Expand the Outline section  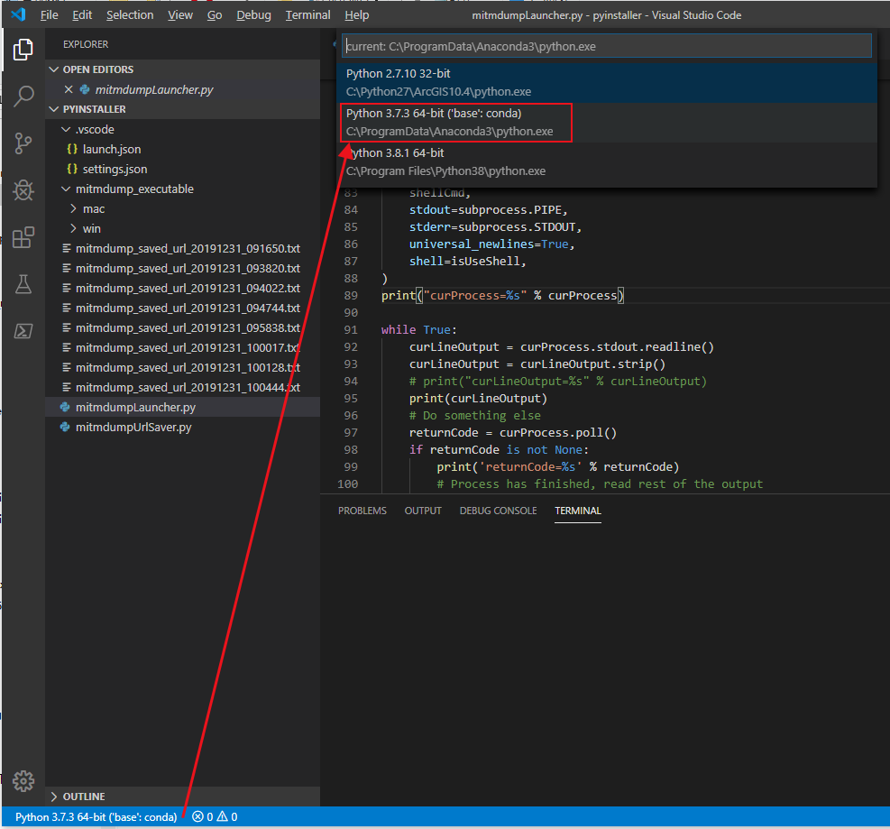click(83, 797)
